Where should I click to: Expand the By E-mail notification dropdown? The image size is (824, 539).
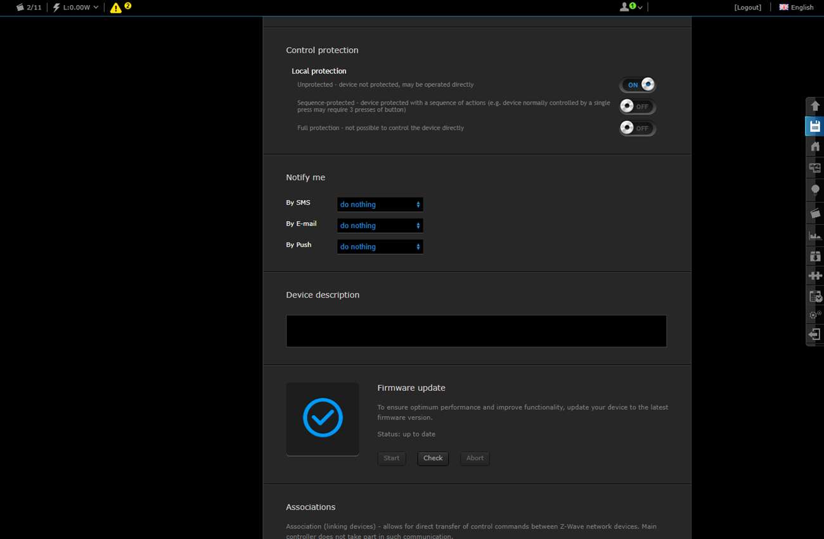coord(380,225)
